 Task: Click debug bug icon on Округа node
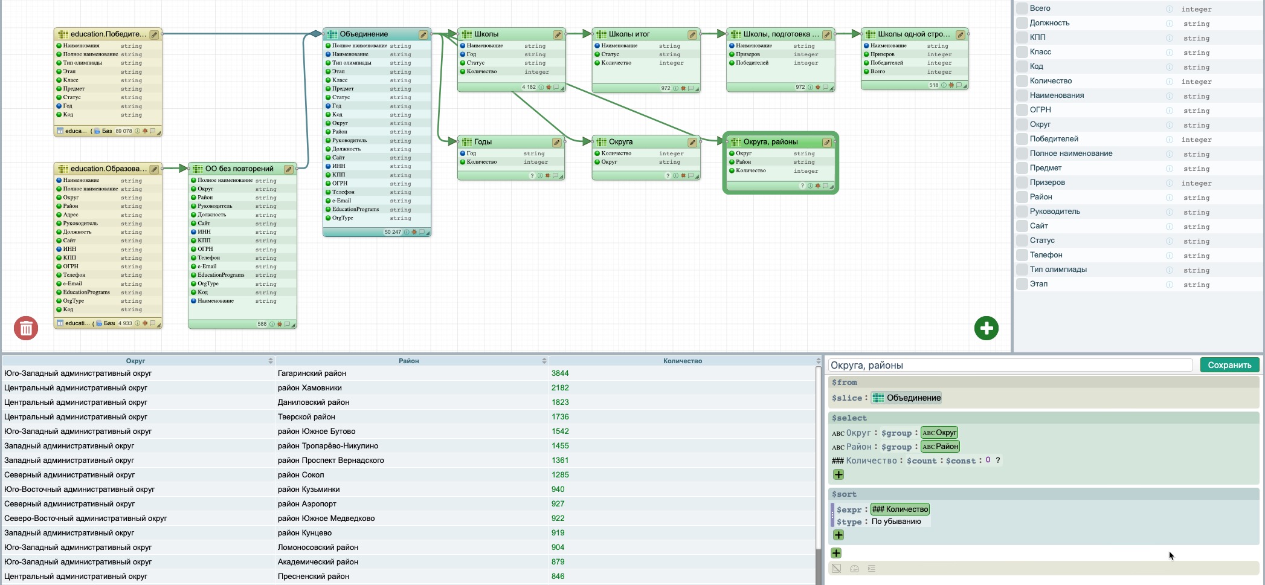[683, 176]
